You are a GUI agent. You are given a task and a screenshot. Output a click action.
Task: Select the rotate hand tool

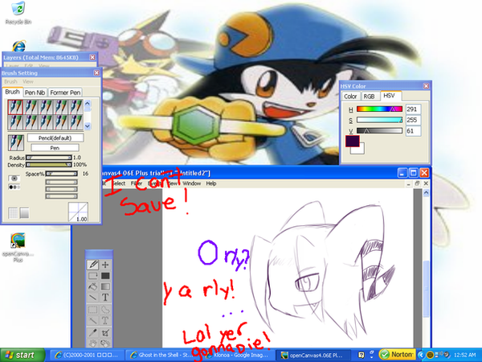click(105, 343)
